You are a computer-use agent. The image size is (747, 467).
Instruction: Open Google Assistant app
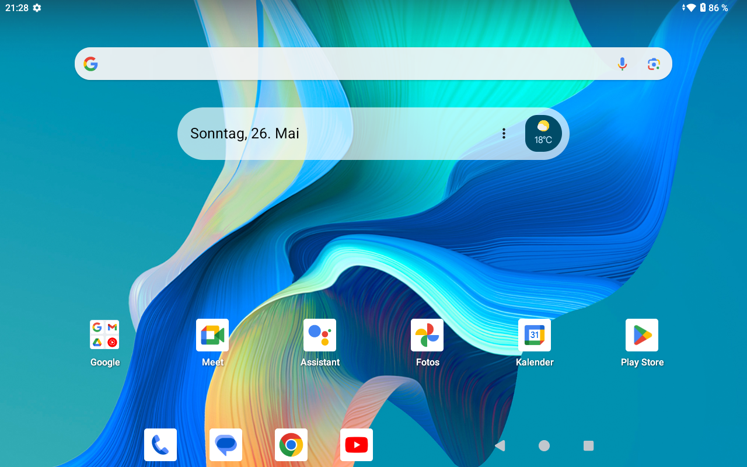click(320, 335)
